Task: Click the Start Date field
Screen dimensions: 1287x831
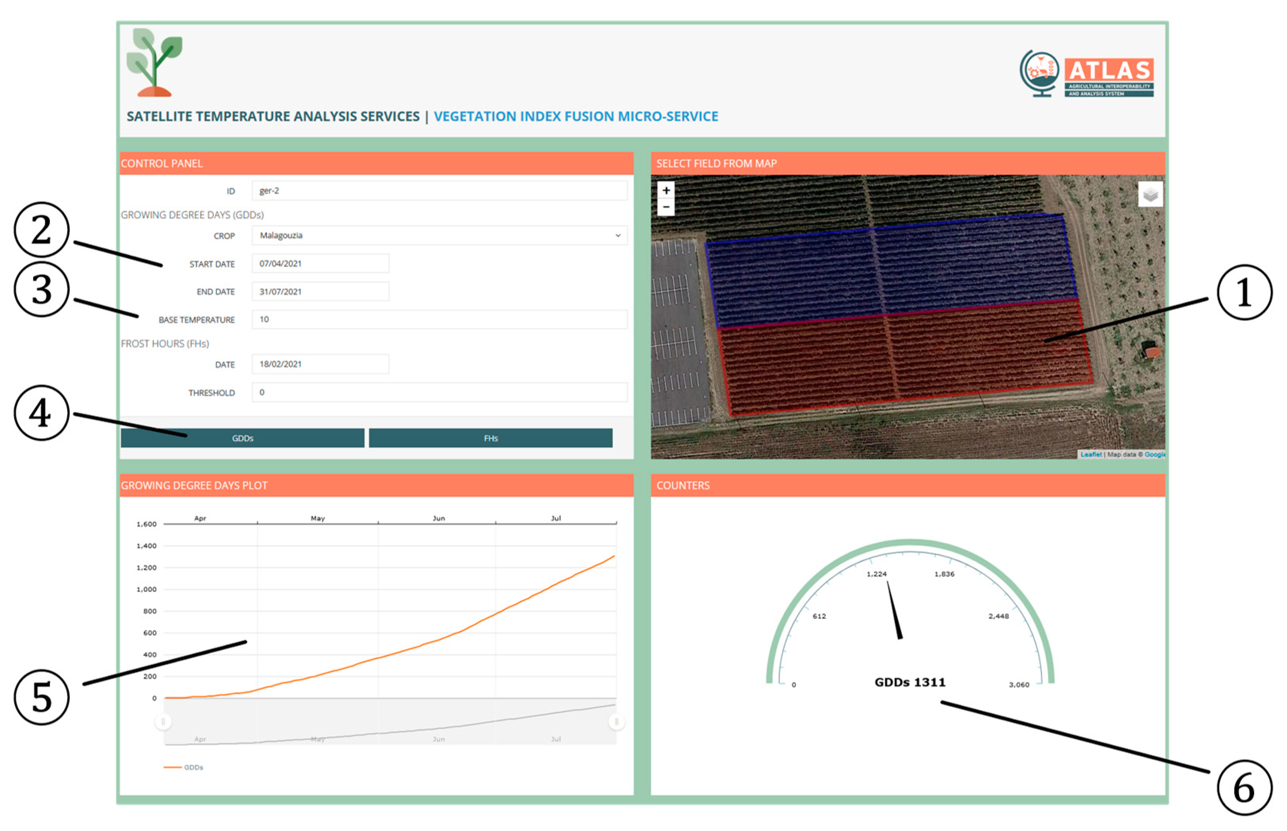Action: tap(320, 263)
